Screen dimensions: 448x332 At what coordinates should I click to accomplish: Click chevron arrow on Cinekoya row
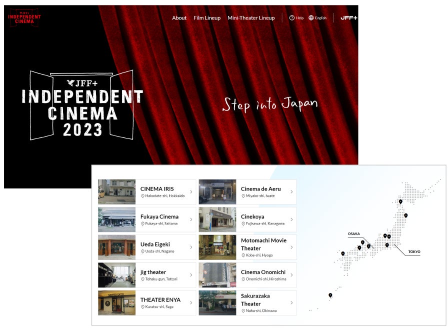(x=291, y=219)
